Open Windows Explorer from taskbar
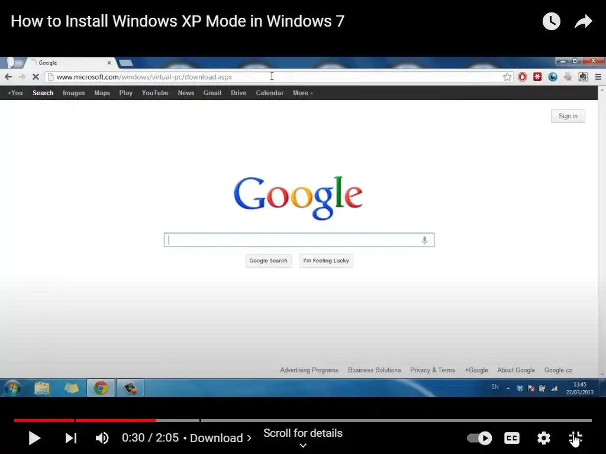 click(x=42, y=388)
